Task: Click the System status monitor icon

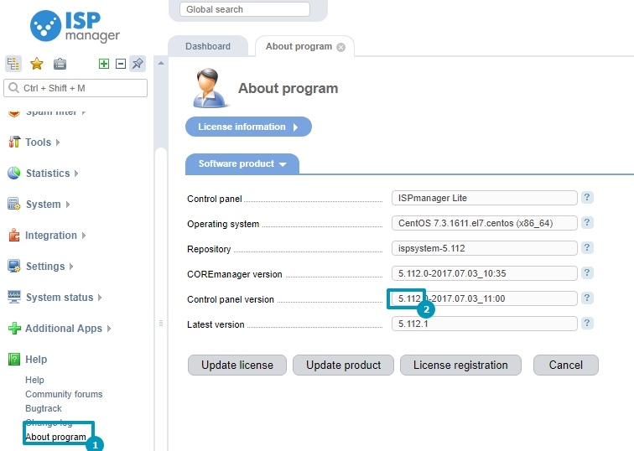Action: 14,297
